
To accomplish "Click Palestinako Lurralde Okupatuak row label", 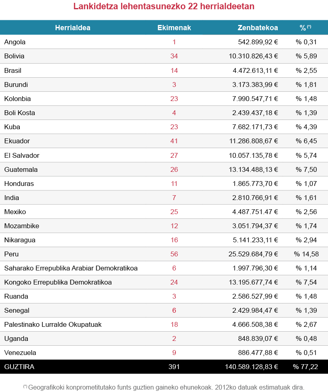I will click(x=53, y=324).
